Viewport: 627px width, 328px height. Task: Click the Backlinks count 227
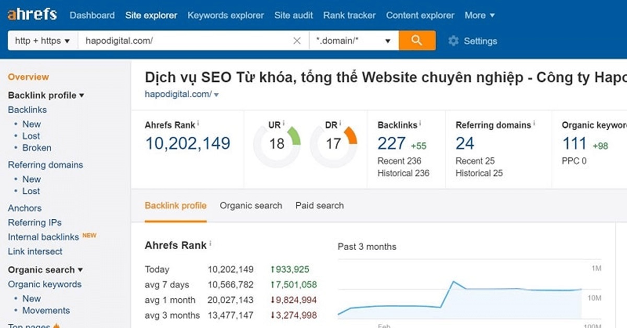click(x=391, y=143)
